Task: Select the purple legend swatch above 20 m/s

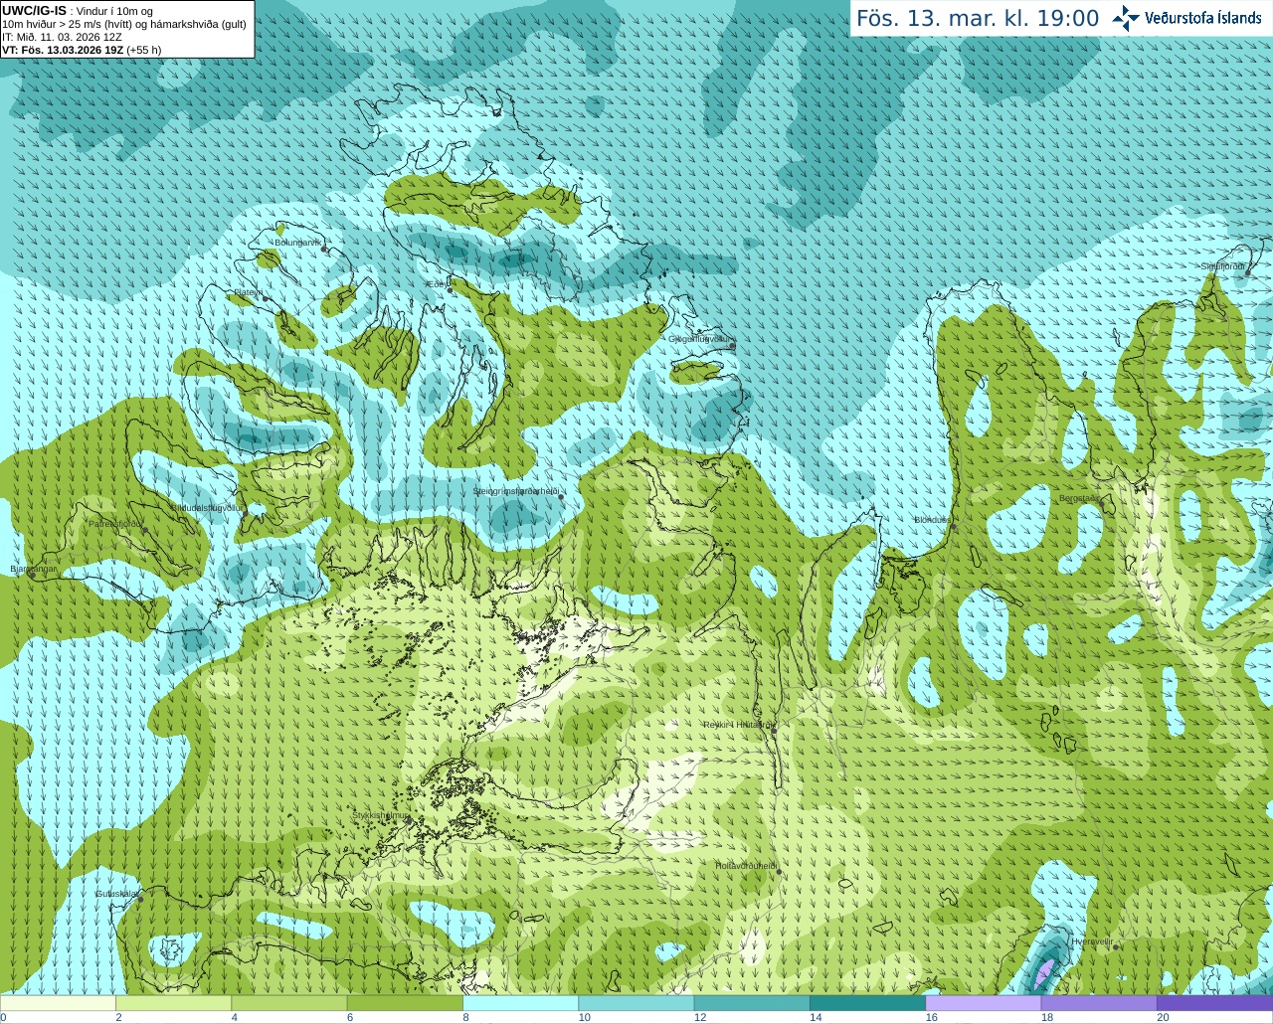Action: click(1214, 1003)
